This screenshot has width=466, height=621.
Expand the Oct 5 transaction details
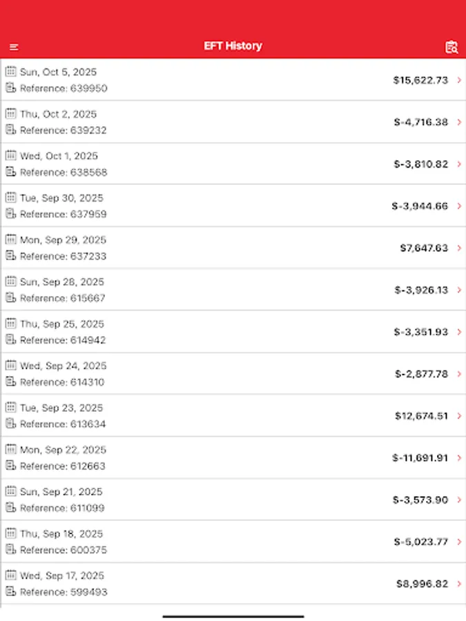[x=458, y=80]
